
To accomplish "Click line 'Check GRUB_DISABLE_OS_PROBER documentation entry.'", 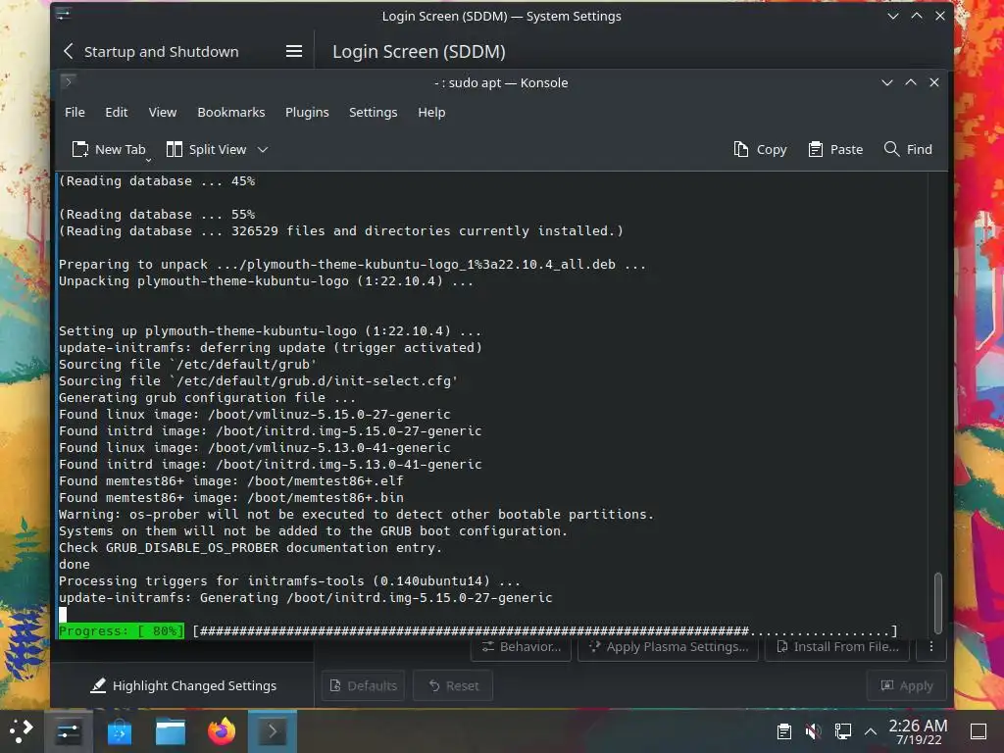I will pos(250,547).
